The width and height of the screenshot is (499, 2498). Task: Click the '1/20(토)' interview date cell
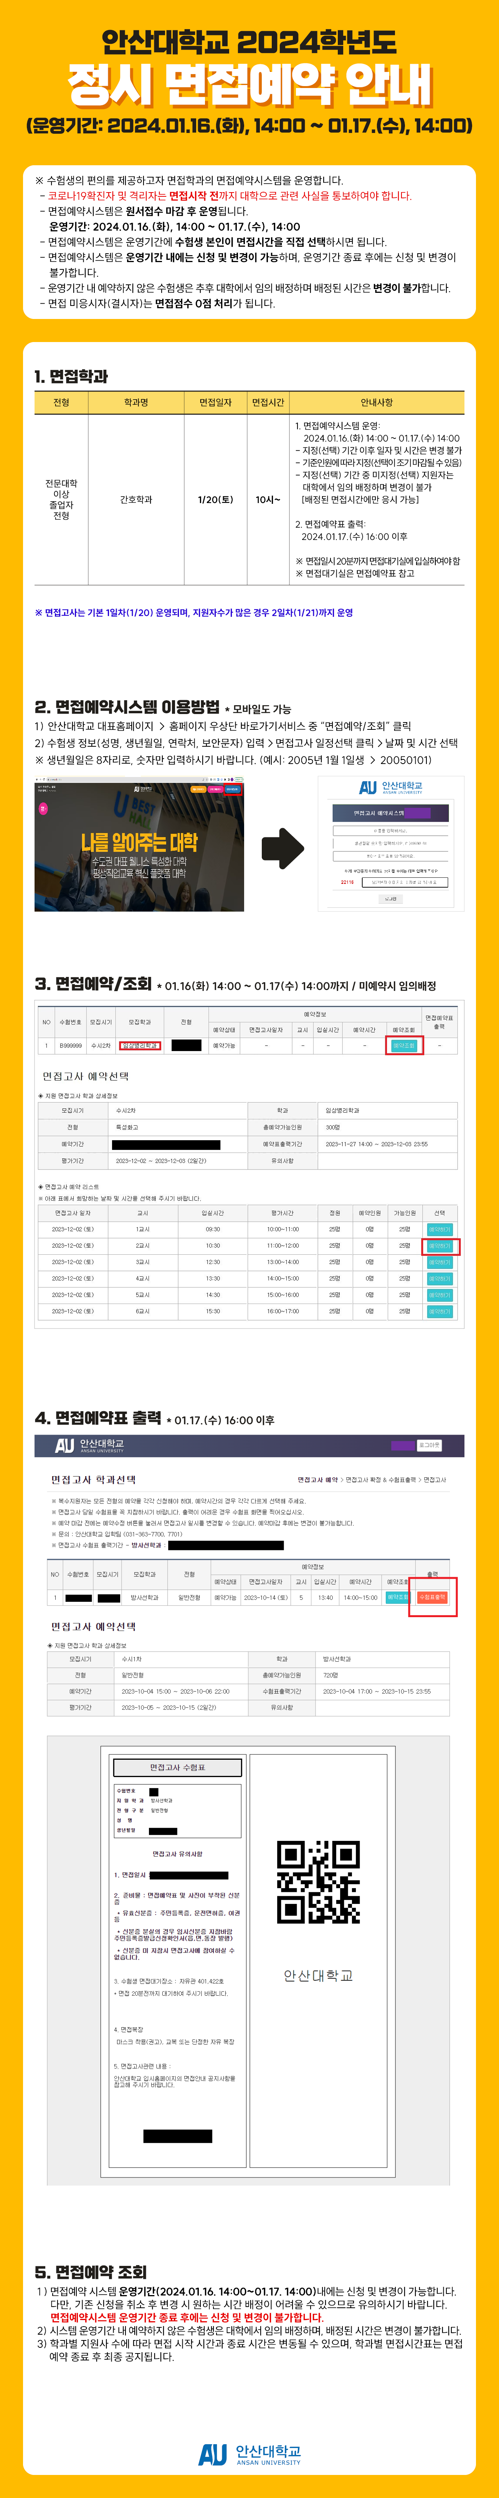point(215,499)
